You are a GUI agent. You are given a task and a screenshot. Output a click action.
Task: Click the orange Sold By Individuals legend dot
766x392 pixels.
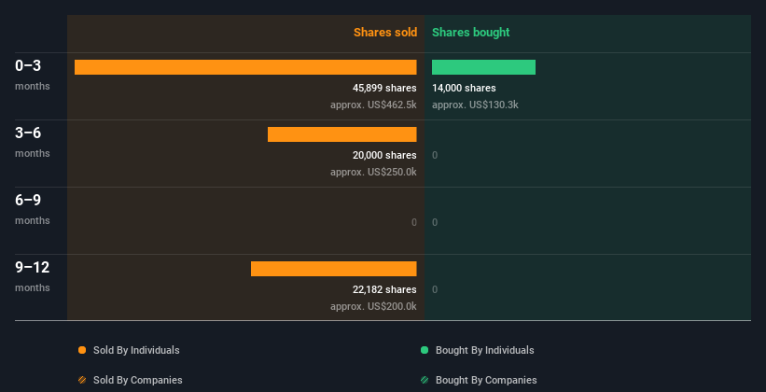pyautogui.click(x=82, y=350)
